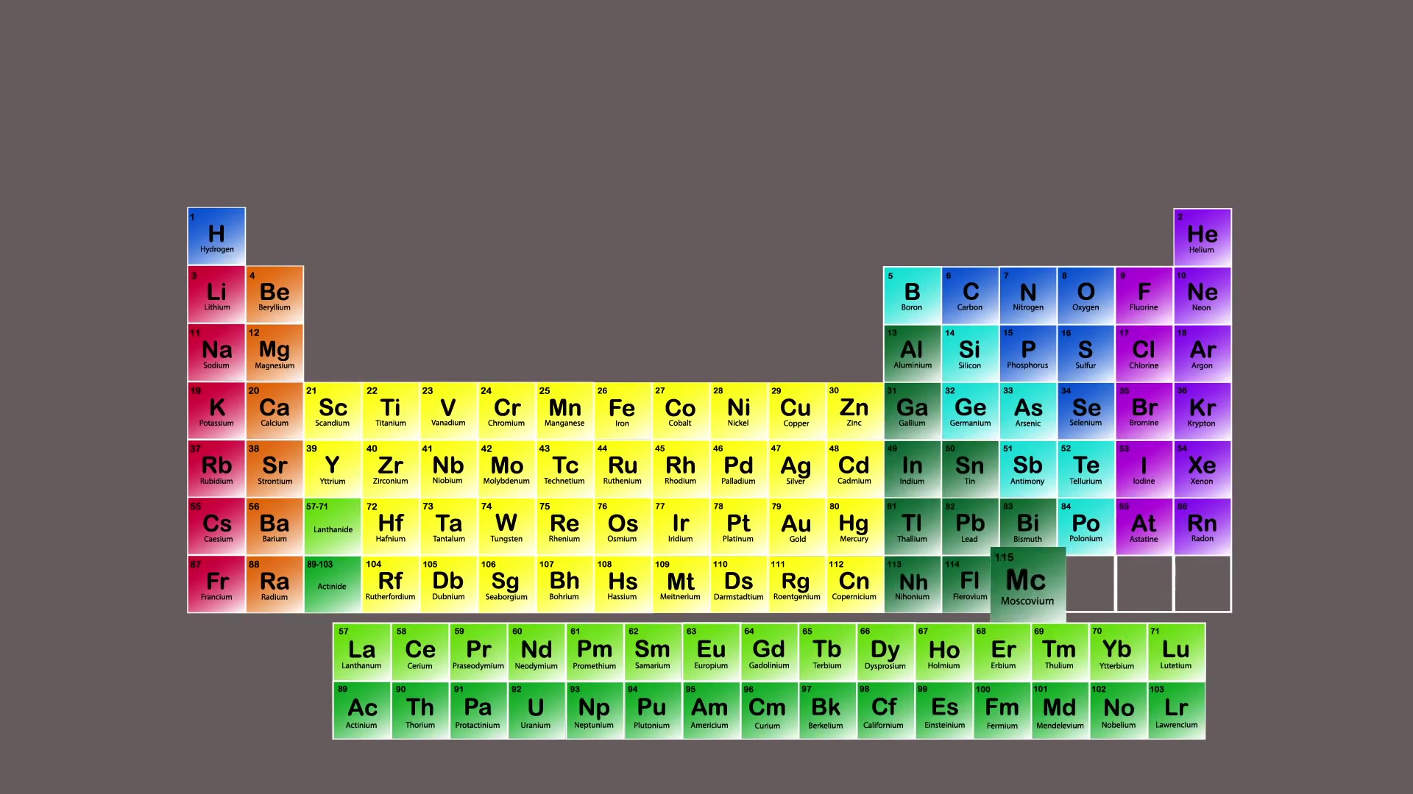Select the Fluorine tile
Image resolution: width=1413 pixels, height=794 pixels.
point(1144,295)
